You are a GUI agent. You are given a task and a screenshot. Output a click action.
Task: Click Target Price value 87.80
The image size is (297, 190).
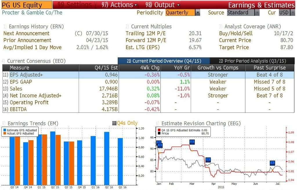287,47
